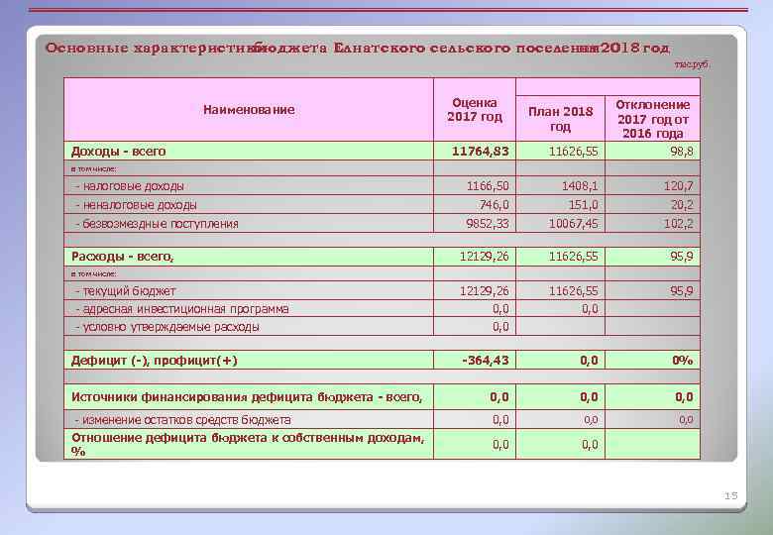The height and width of the screenshot is (535, 773).
Task: Click the value 1166,50
Action: point(488,186)
